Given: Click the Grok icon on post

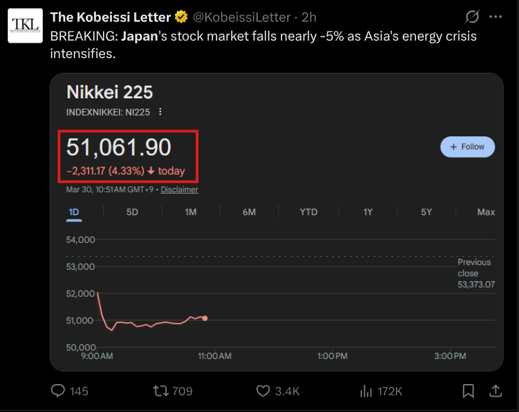Looking at the screenshot, I should (472, 16).
